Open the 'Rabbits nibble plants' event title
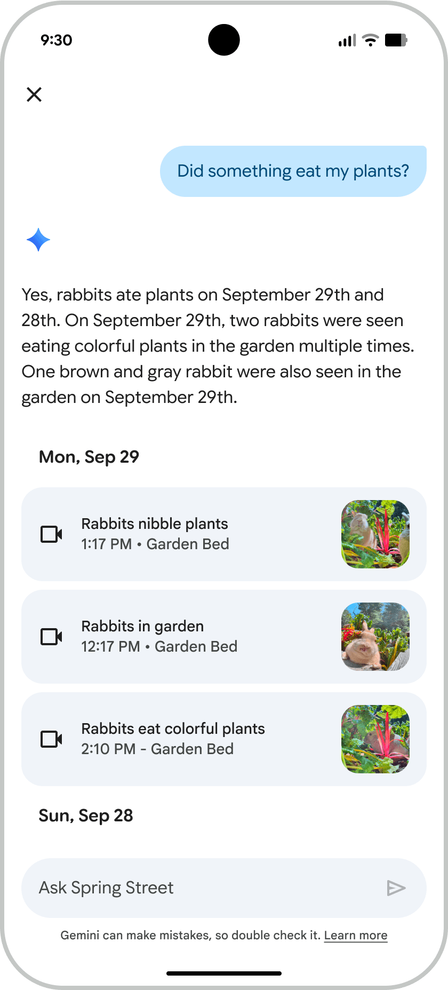Screen dimensions: 448x990 click(x=155, y=524)
